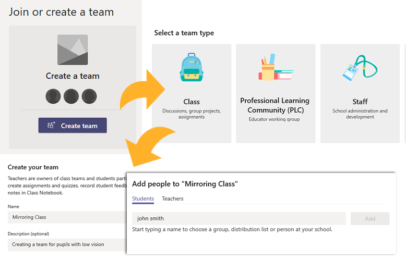Image resolution: width=406 pixels, height=273 pixels.
Task: Click the 'john smith' people search field
Action: tap(238, 218)
